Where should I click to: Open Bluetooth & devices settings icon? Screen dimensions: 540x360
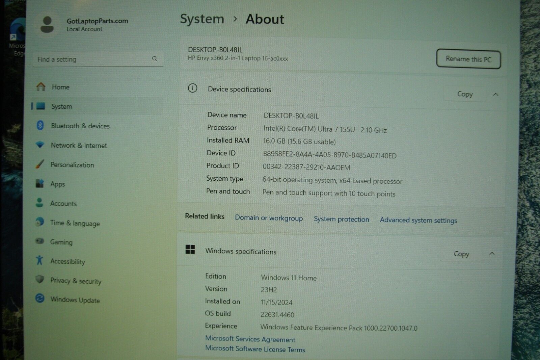click(40, 125)
